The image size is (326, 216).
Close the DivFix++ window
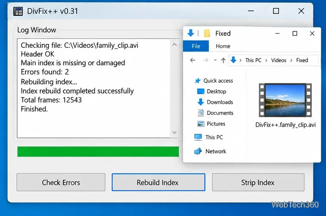pos(301,11)
